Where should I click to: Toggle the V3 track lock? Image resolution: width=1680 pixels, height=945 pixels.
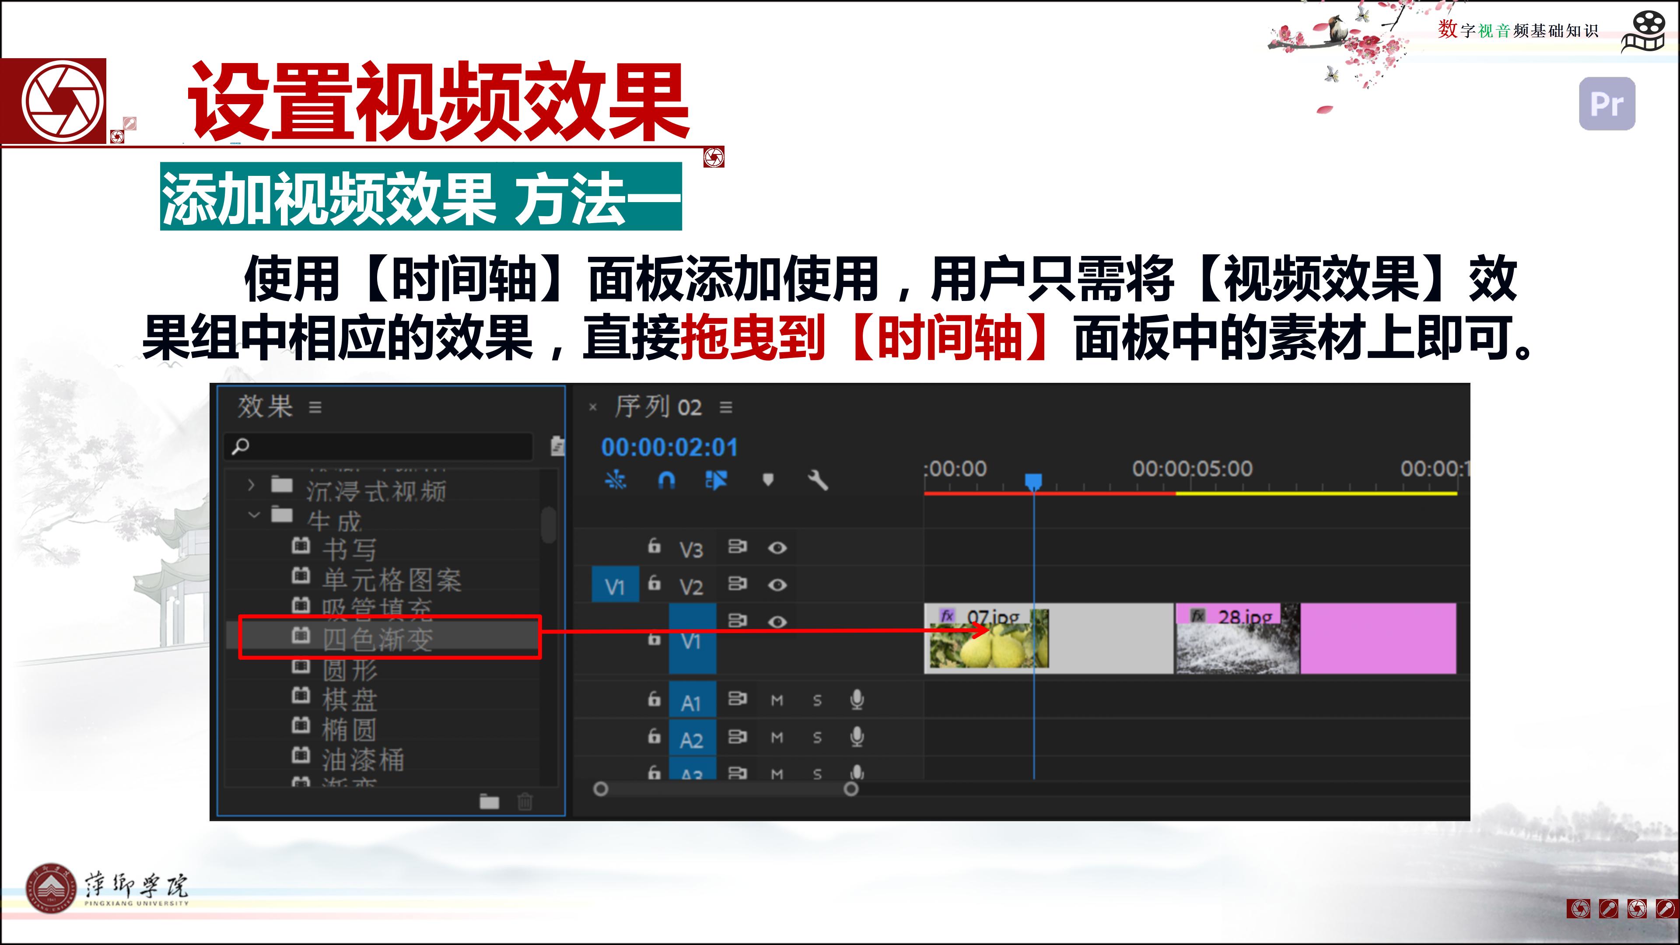click(x=654, y=546)
